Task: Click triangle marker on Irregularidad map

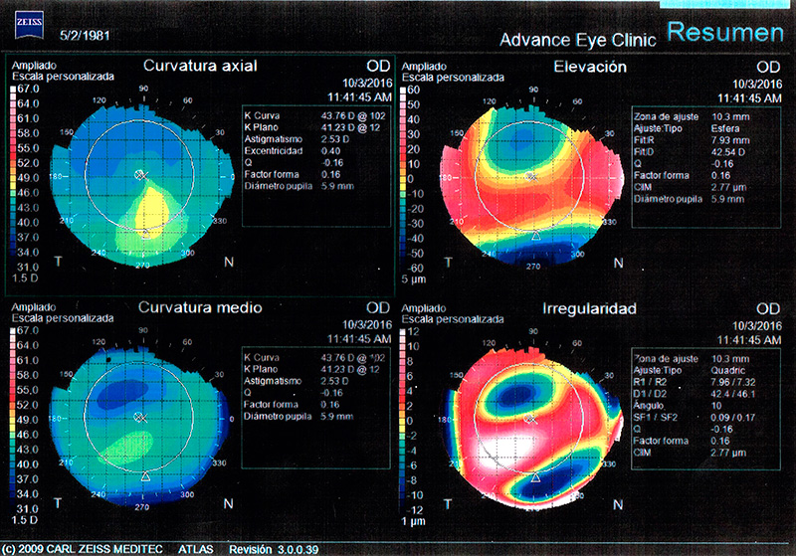Action: (535, 477)
